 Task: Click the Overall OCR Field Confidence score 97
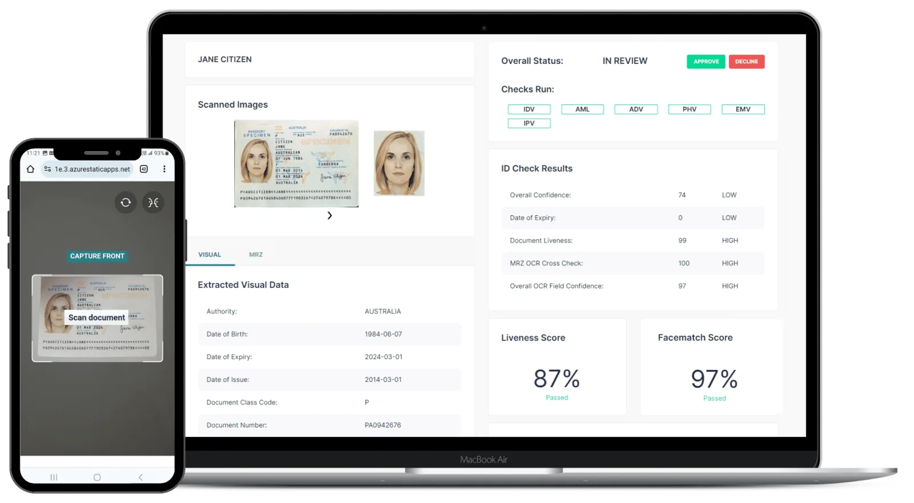[682, 286]
